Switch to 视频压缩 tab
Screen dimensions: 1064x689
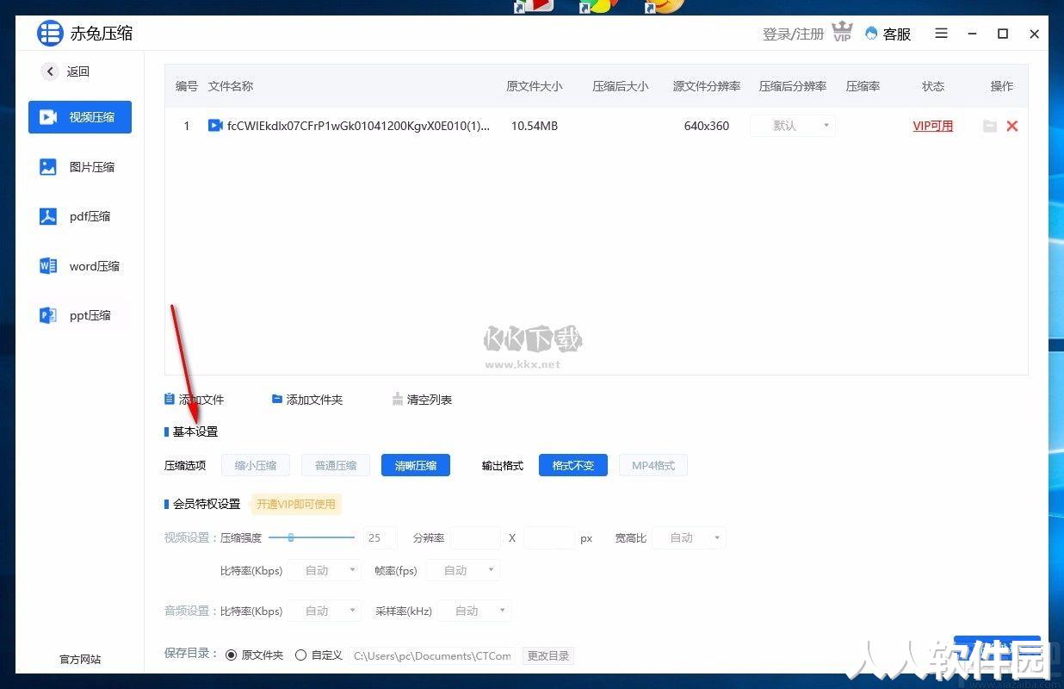80,116
